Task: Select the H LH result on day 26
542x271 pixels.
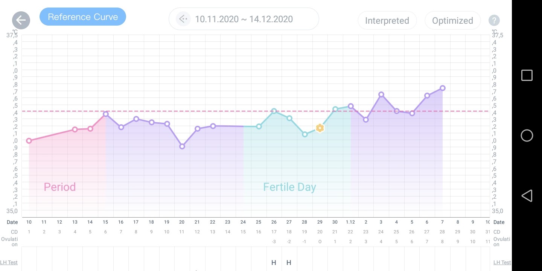Action: [274, 262]
